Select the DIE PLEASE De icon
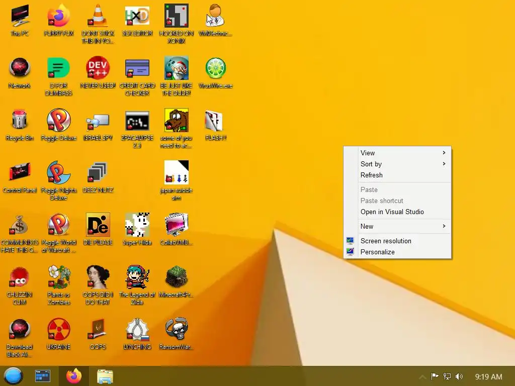The height and width of the screenshot is (386, 515). (98, 225)
